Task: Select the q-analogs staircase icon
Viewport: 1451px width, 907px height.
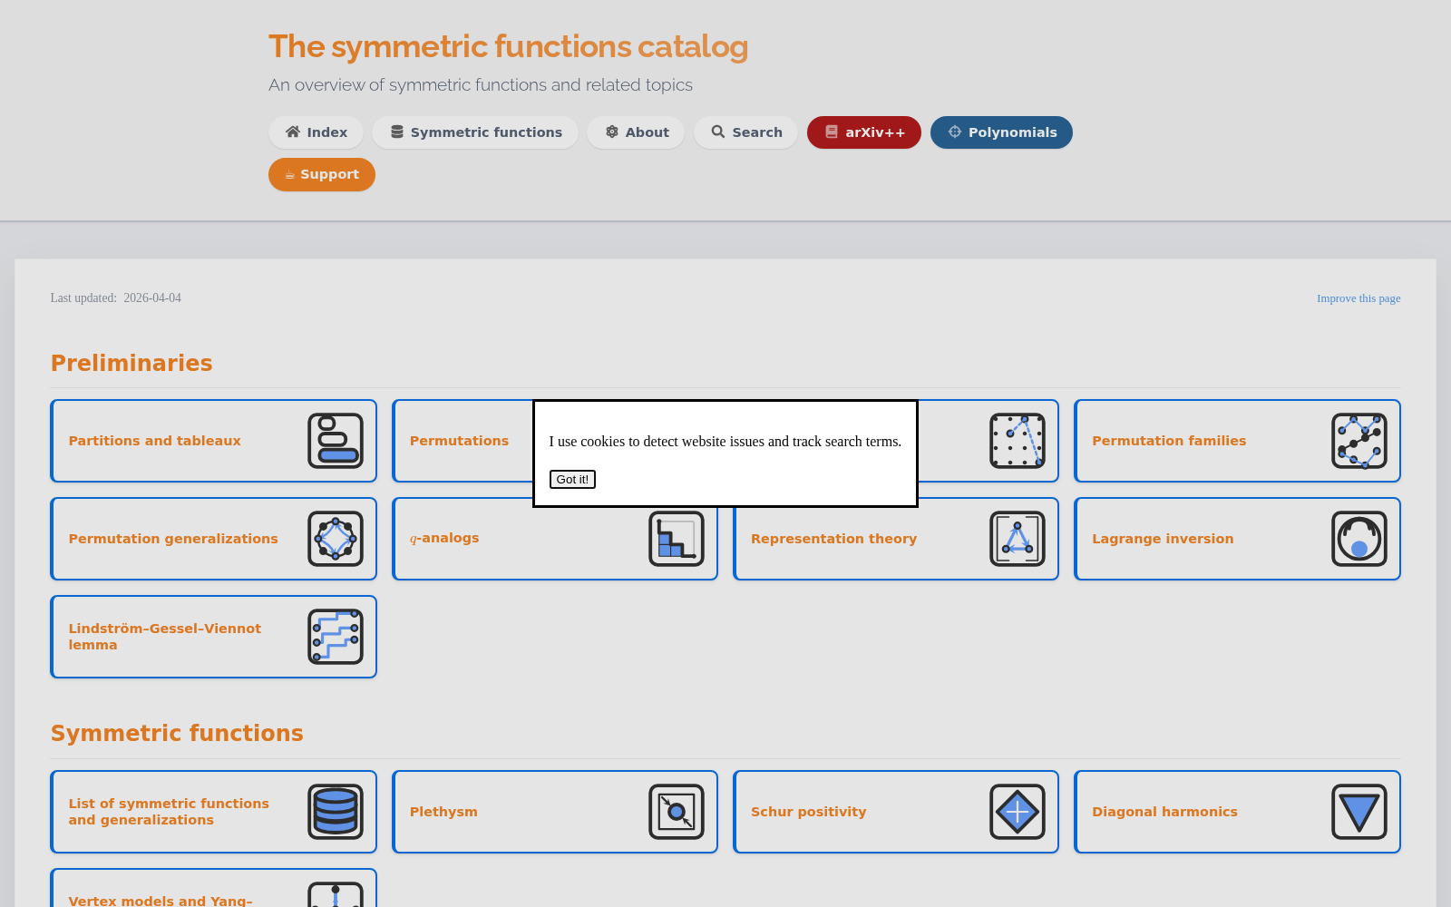Action: click(x=677, y=539)
